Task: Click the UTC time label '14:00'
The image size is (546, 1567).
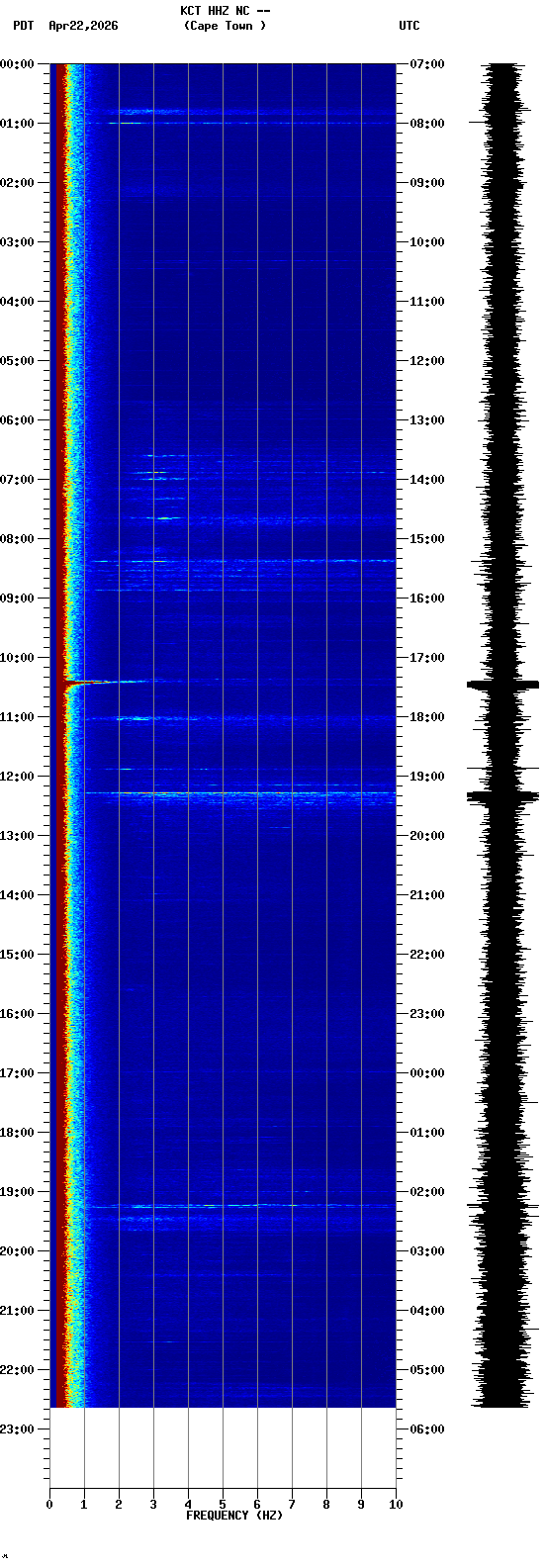Action: (x=427, y=480)
